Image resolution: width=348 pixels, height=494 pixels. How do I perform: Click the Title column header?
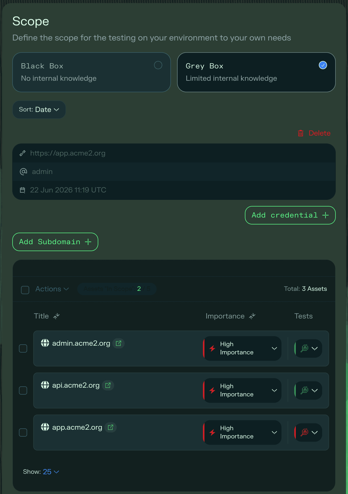(x=41, y=316)
